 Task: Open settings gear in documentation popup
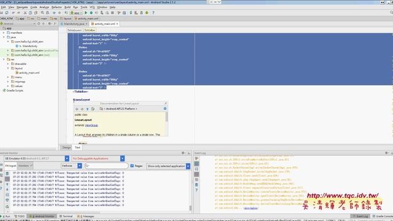(x=165, y=109)
